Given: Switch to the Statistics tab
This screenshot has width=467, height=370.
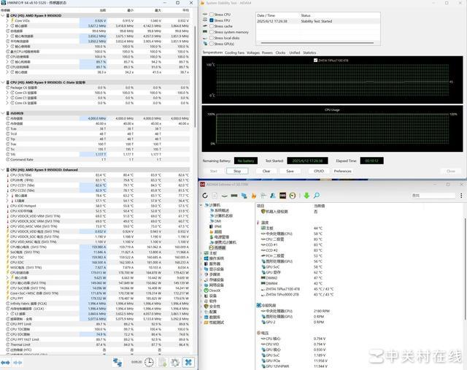Looking at the screenshot, I should click(x=309, y=53).
